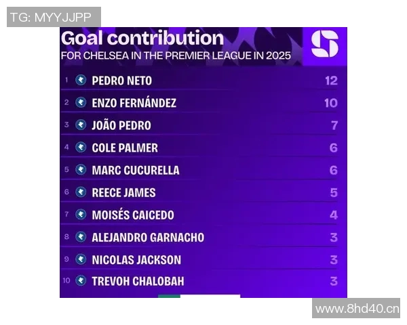Screen dimensions: 407x325
Task: Click Pedro Neto's contribution count of 12
Action: (330, 81)
